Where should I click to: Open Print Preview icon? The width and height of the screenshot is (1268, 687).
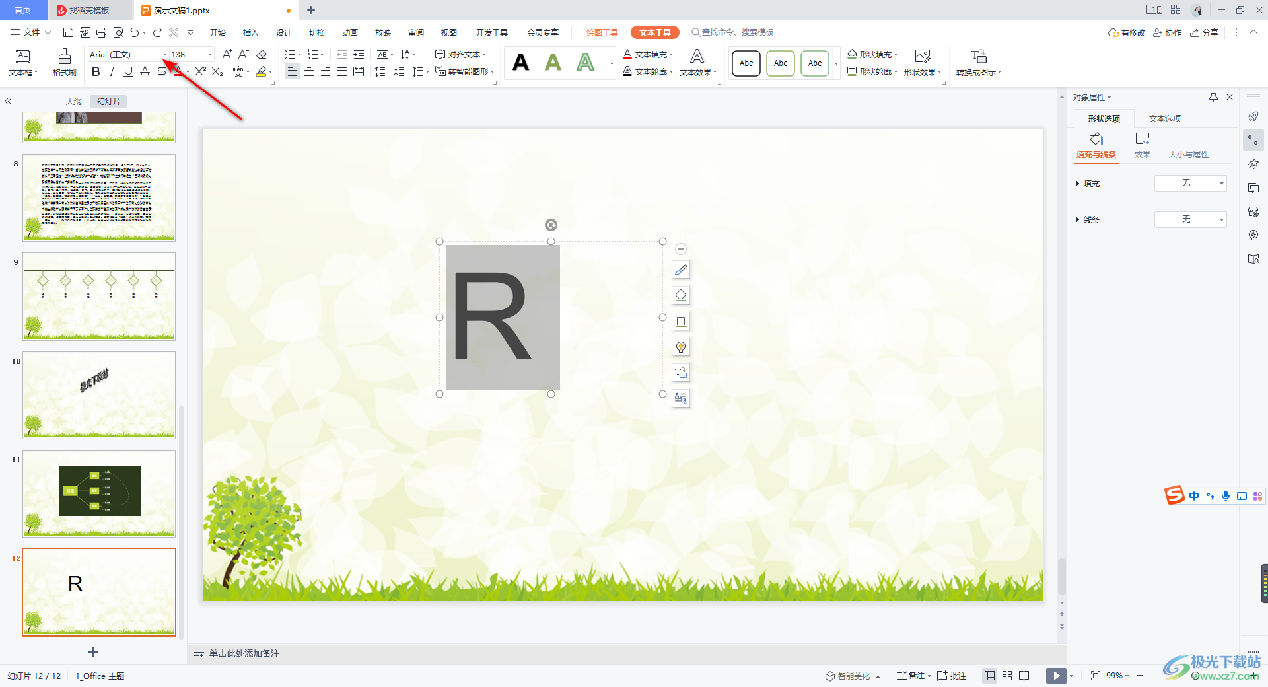(x=118, y=32)
